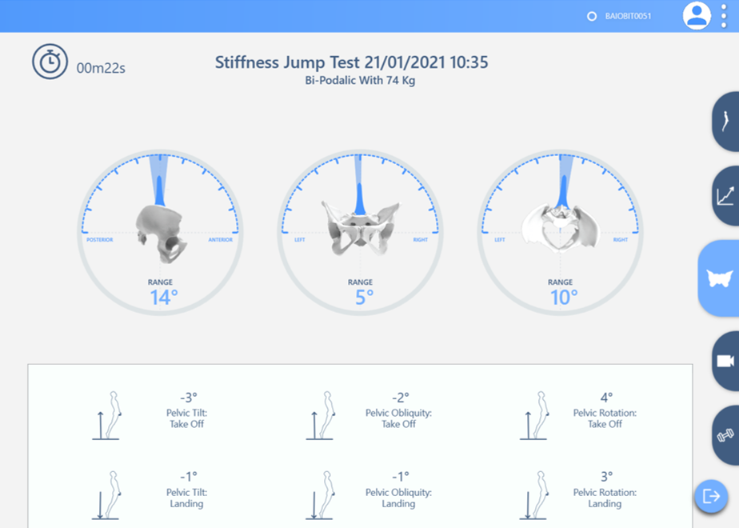Click the pelvic rotation top-view pelvis gauge
The image size is (739, 528).
tap(560, 233)
